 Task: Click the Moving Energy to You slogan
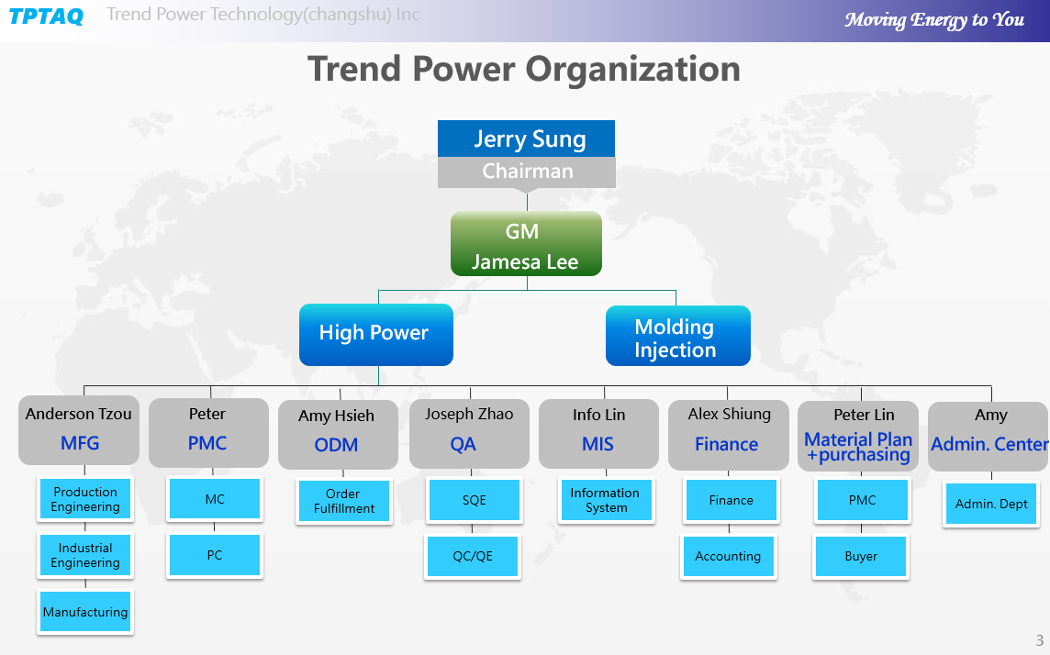[x=934, y=19]
